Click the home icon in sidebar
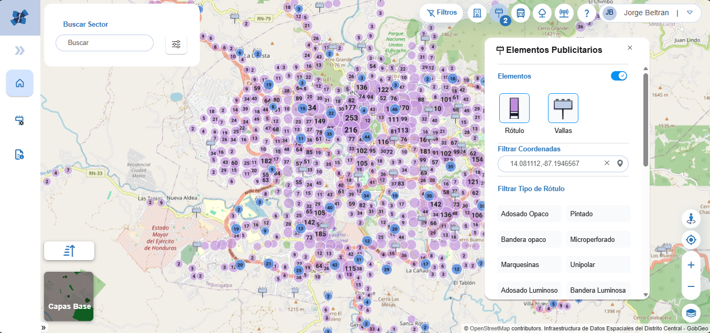710x333 pixels. click(20, 83)
